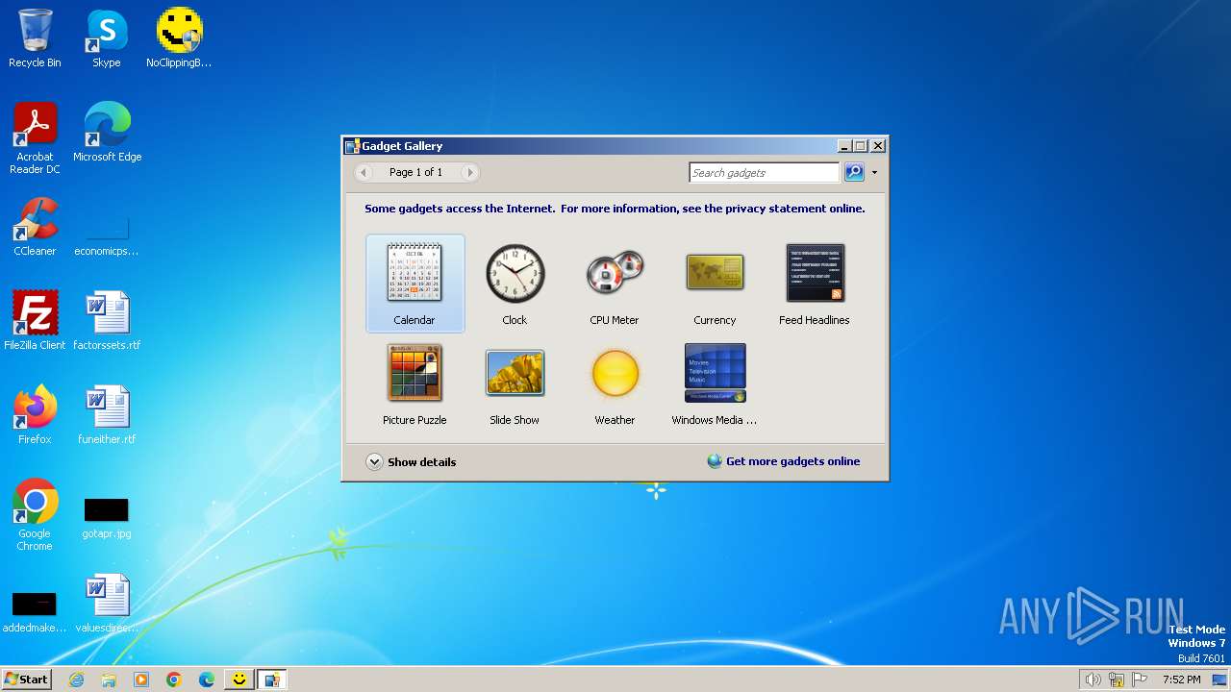Open Windows Media Player taskbar icon
Image resolution: width=1231 pixels, height=692 pixels.
141,680
